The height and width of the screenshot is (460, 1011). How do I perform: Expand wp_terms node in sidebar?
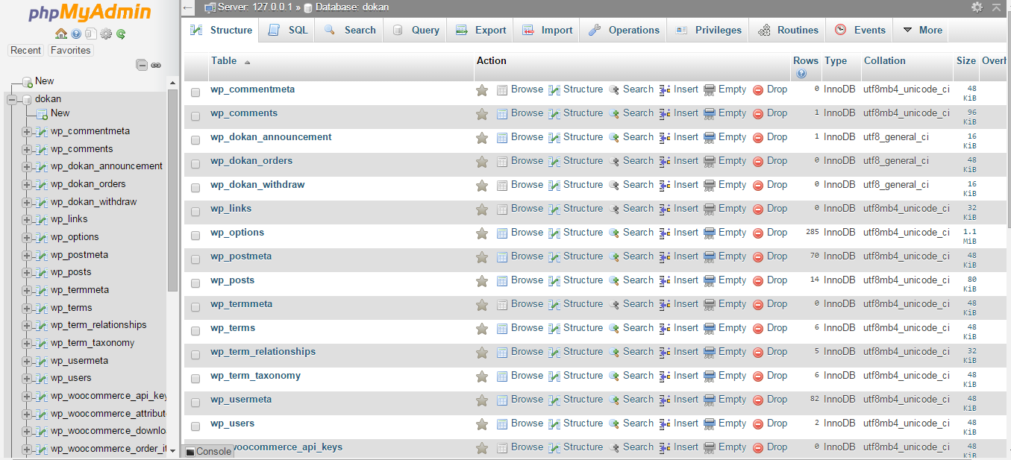tap(27, 309)
